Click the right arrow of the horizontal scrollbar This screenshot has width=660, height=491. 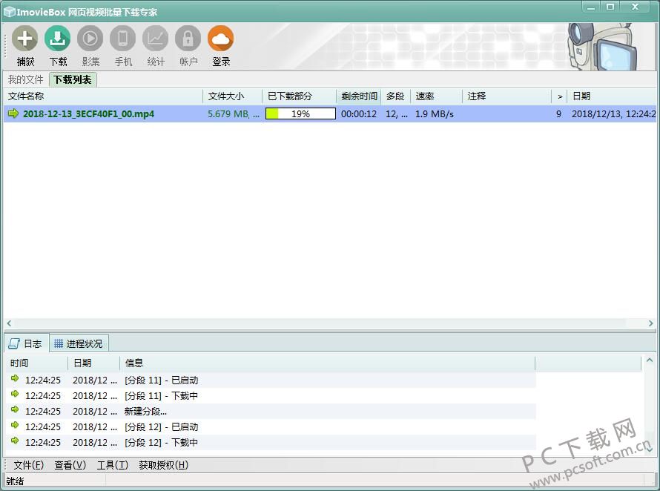(651, 323)
